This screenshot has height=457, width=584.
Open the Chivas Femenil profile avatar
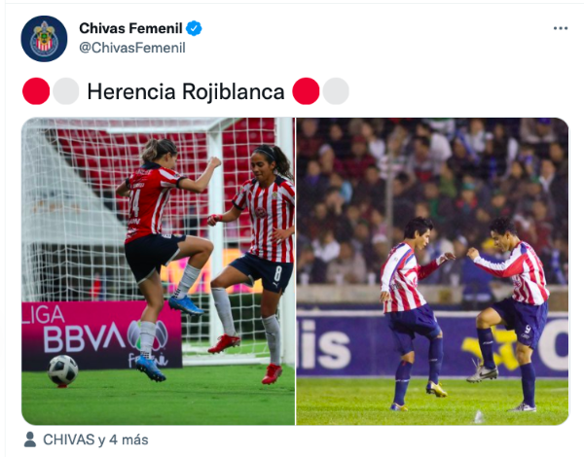pyautogui.click(x=44, y=39)
